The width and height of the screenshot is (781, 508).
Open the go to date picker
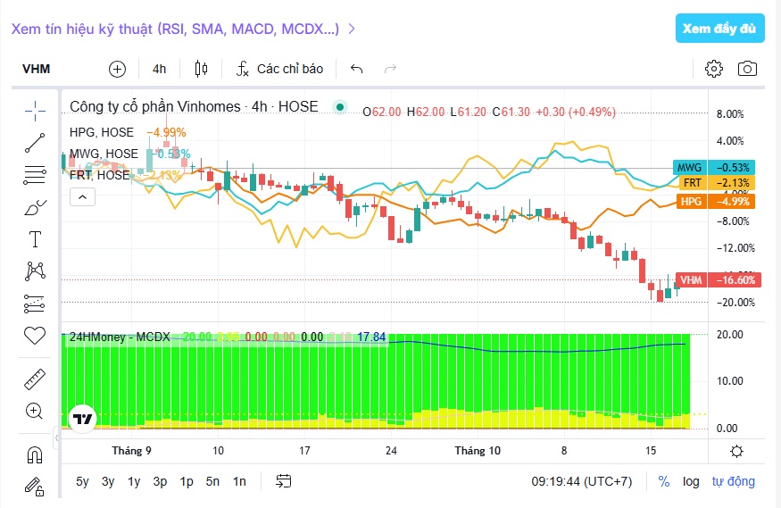coord(284,481)
